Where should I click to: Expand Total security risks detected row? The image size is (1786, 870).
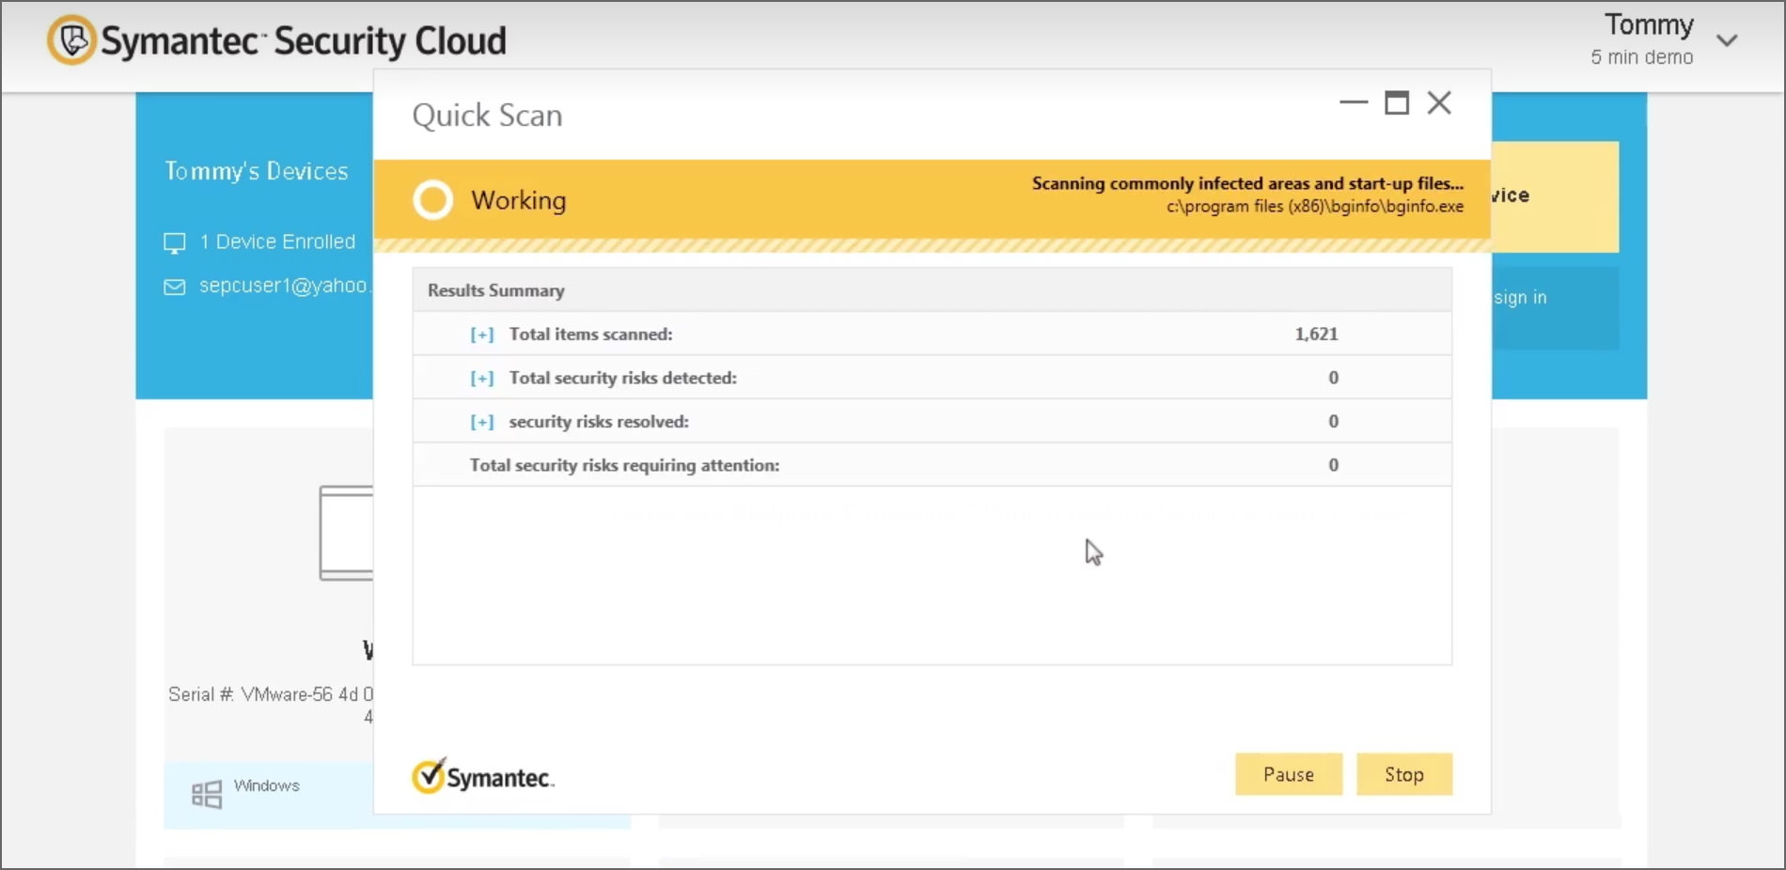pos(482,378)
